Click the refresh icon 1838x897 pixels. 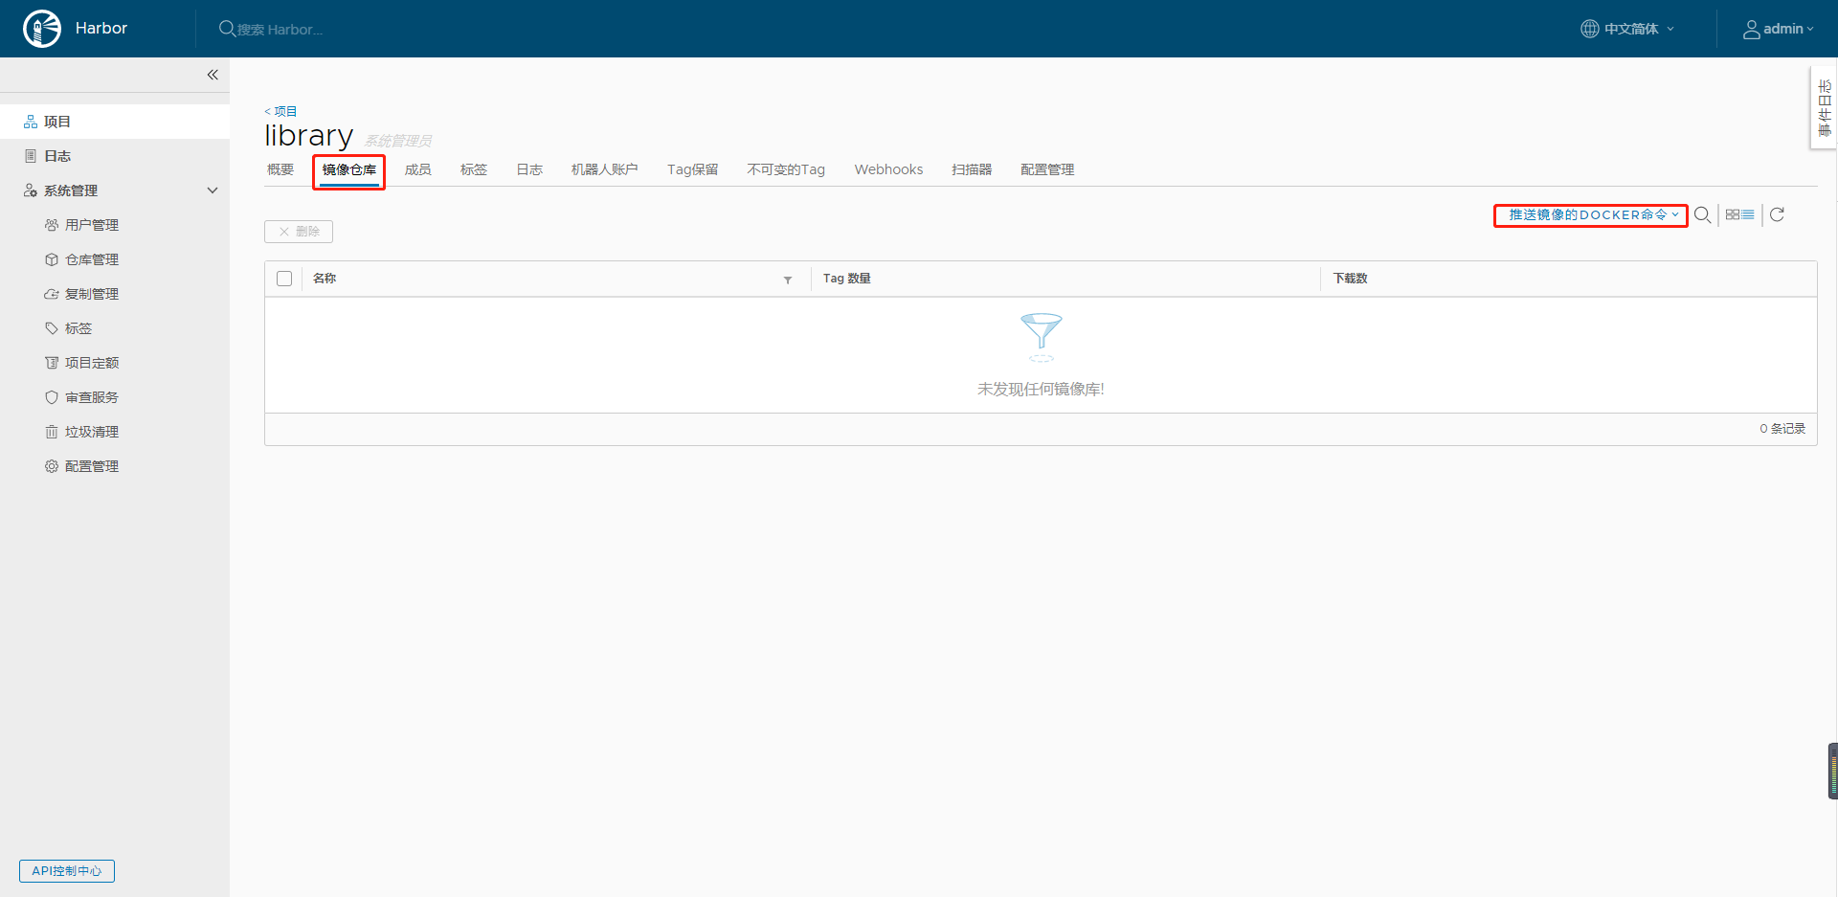click(x=1777, y=214)
